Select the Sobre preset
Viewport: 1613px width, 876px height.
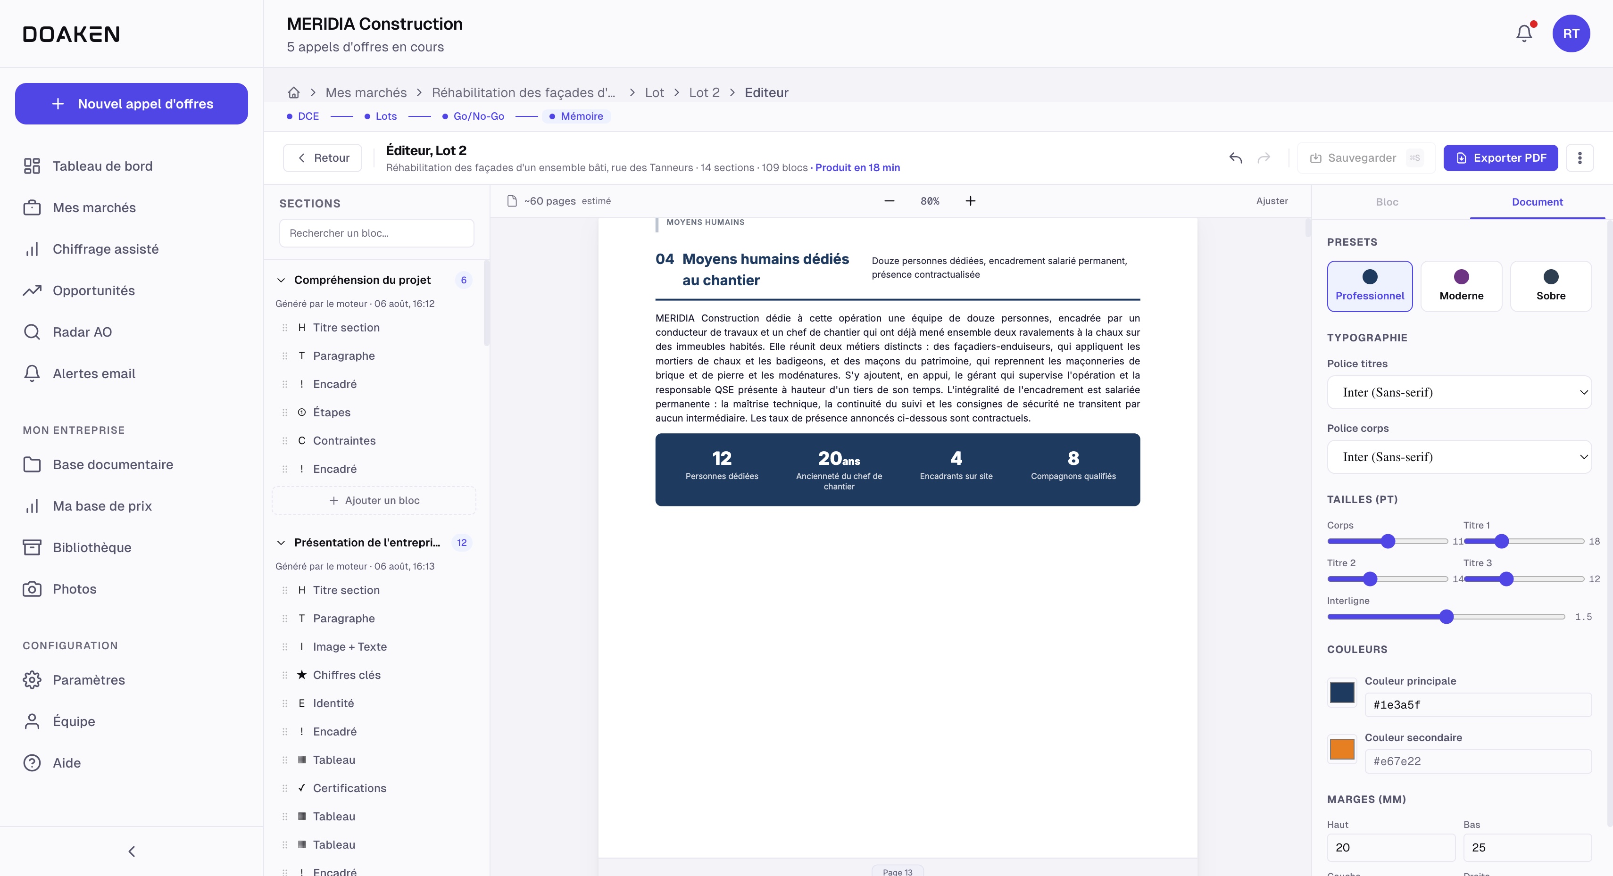[x=1550, y=286]
